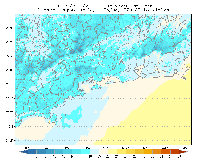
Task: Click the '22.2S' latitude label
Action: (x=10, y=42)
